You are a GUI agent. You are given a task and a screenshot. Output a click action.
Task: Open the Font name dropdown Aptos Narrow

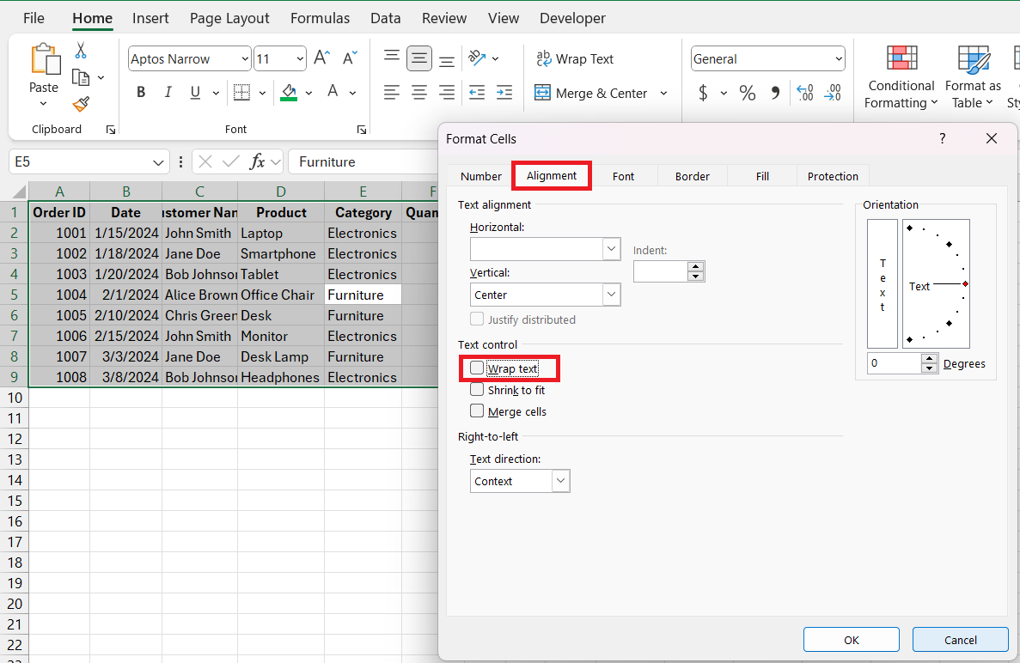[245, 58]
